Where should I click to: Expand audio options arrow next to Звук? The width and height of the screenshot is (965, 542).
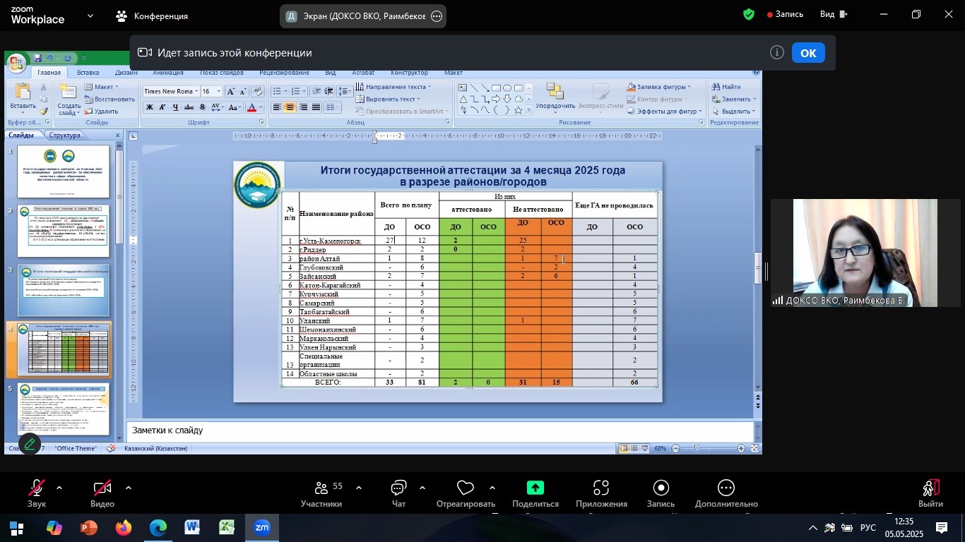pos(59,488)
